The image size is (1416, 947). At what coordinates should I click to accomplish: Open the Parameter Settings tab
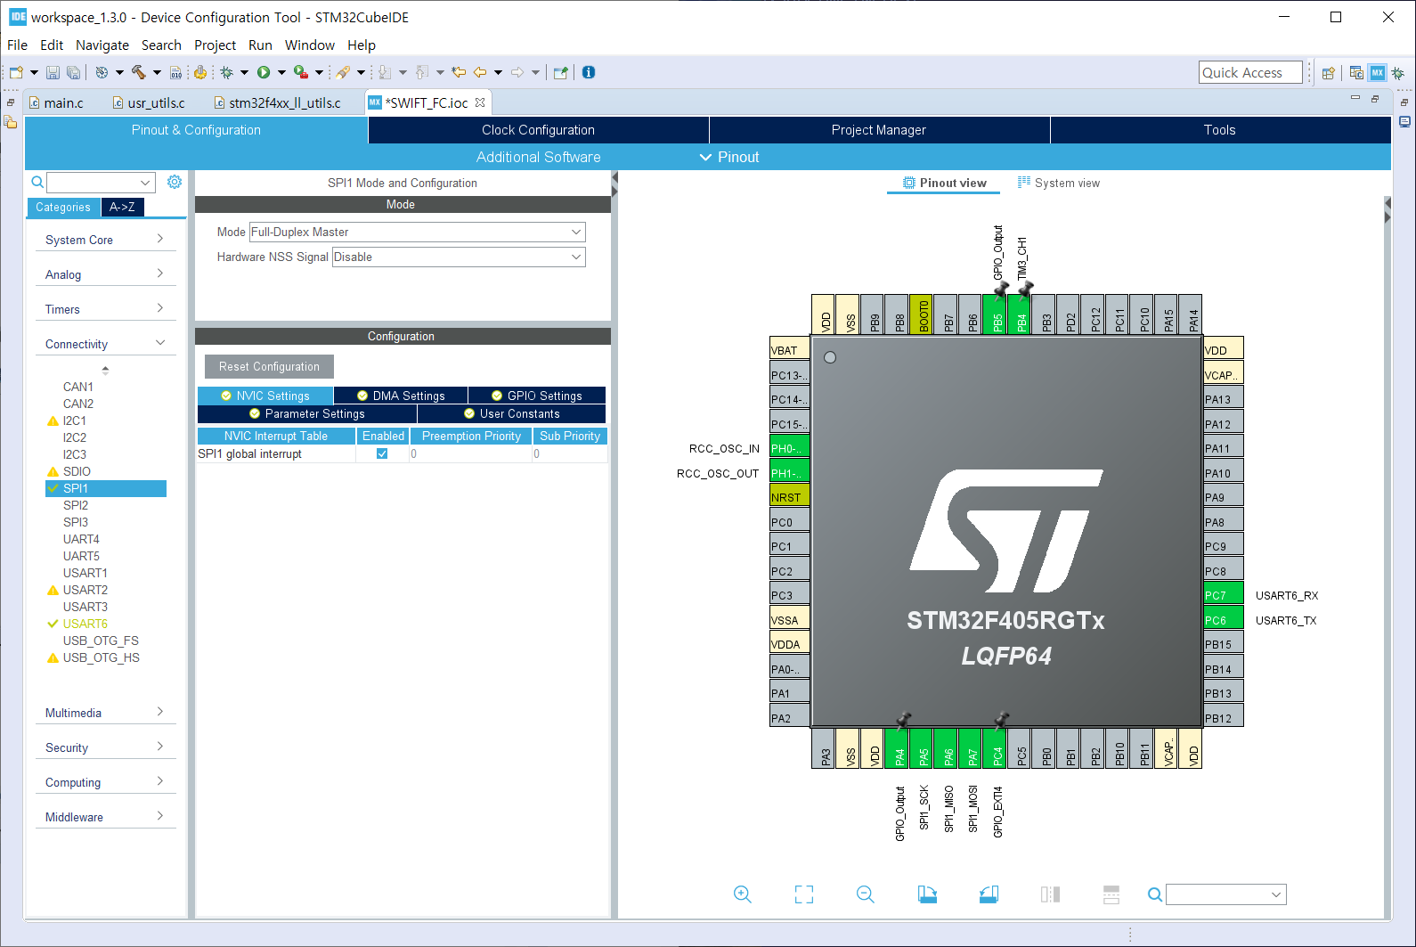tap(307, 413)
